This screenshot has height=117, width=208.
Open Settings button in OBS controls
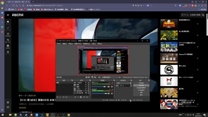(x=141, y=93)
